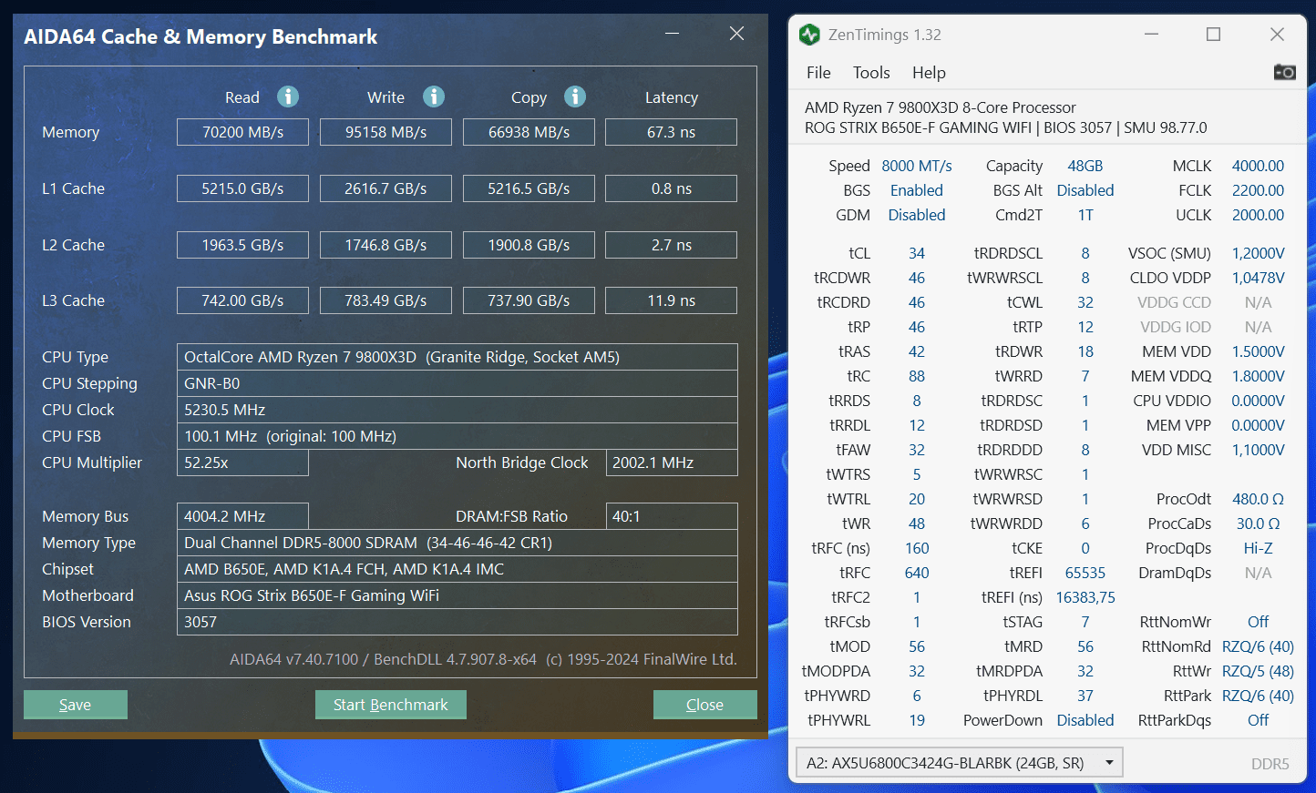Viewport: 1316px width, 793px height.
Task: Click the DRAM:FSB Ratio field 40:1
Action: click(x=672, y=516)
